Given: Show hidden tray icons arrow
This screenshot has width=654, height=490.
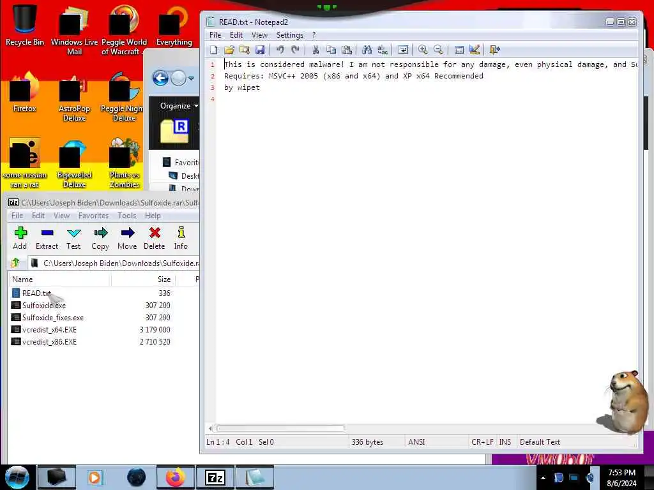Looking at the screenshot, I should coord(543,478).
